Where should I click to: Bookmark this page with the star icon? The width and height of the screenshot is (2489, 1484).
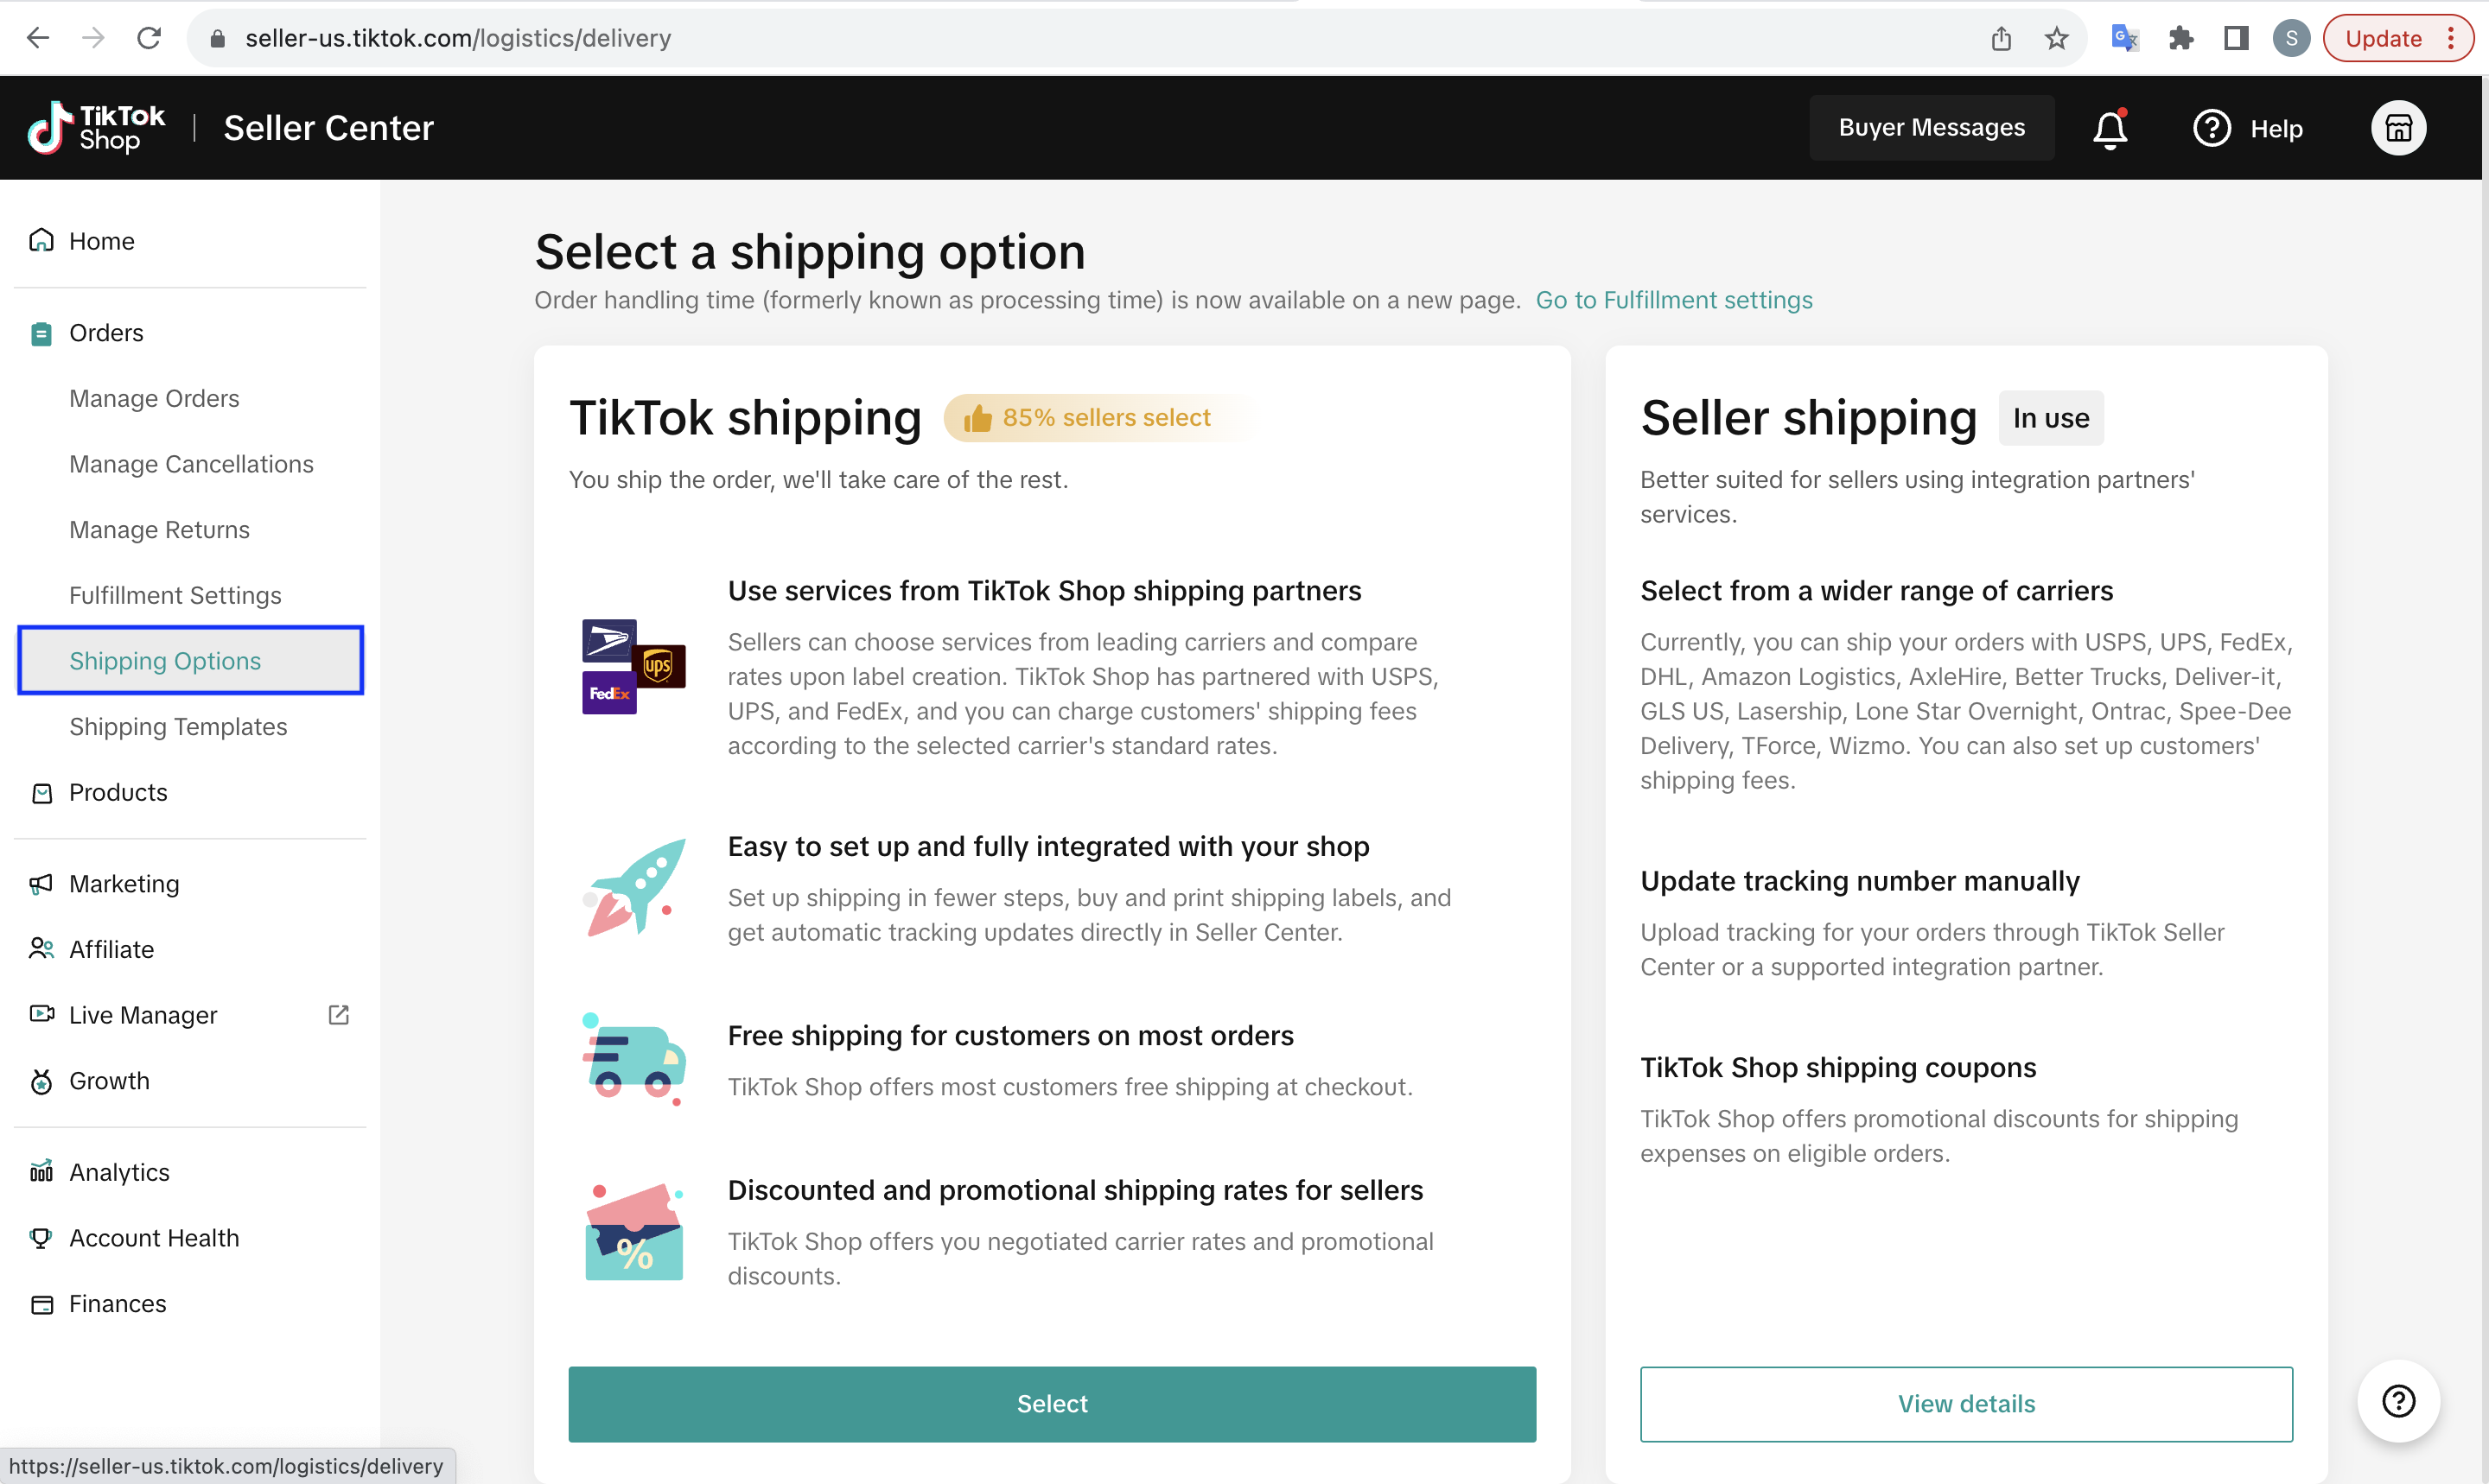click(x=2056, y=39)
